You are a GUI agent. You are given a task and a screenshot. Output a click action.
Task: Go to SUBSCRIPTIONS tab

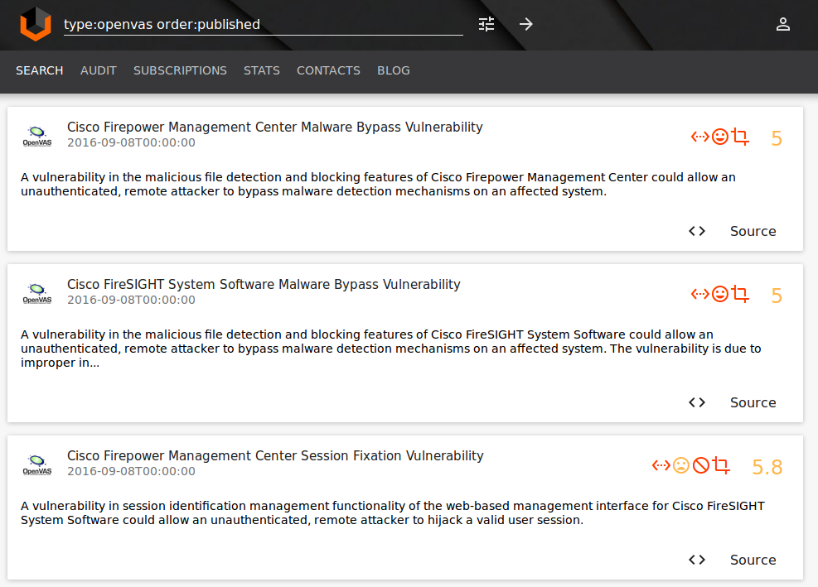(x=180, y=70)
